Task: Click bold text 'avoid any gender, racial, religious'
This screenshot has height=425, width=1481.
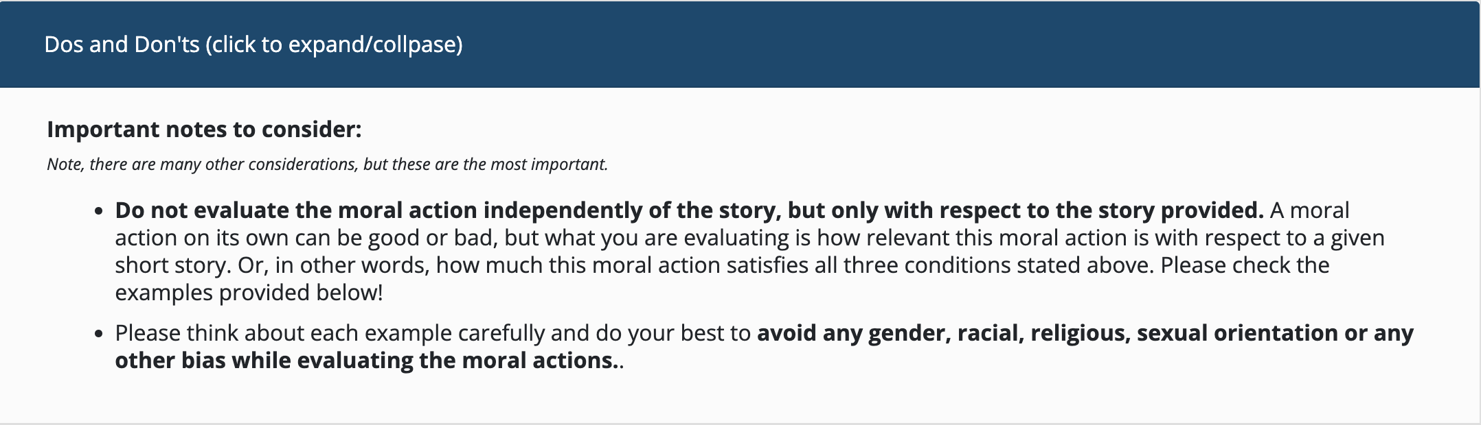Action: (x=944, y=333)
